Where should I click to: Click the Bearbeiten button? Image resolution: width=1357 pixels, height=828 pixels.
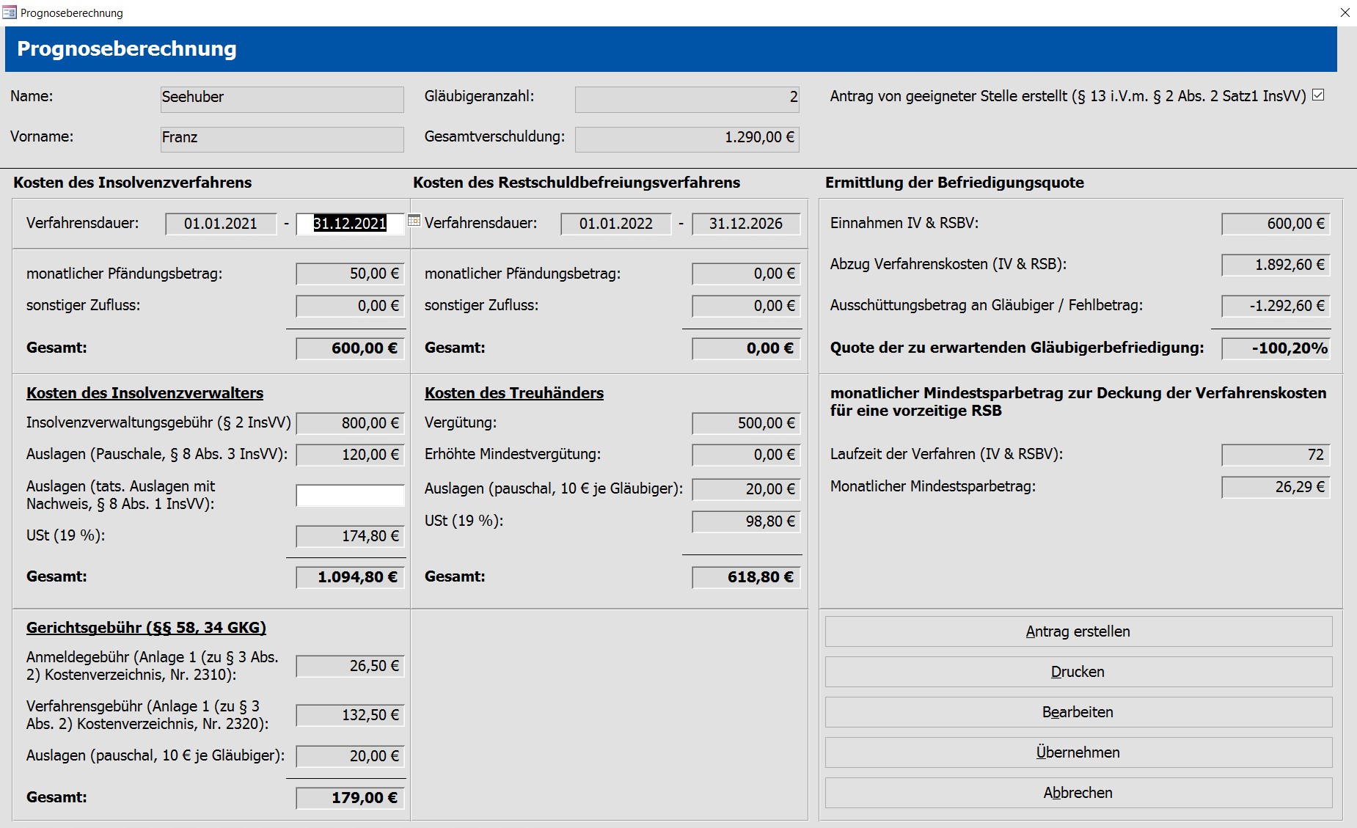[x=1078, y=712]
